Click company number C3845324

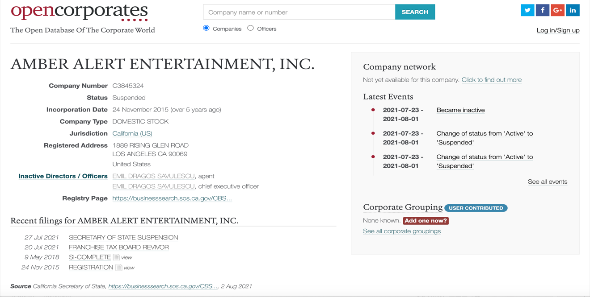point(128,86)
